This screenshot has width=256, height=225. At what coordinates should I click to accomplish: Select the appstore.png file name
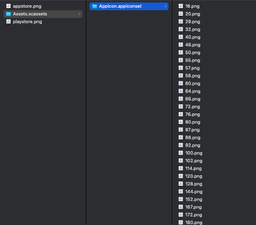(27, 6)
